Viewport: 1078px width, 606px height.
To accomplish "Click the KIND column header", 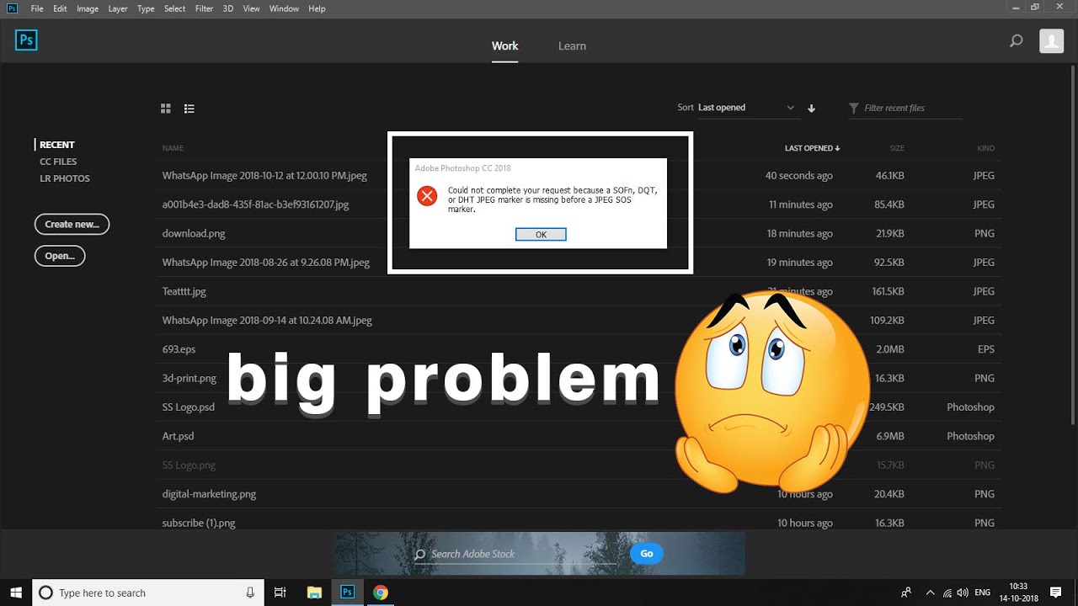I will 985,148.
